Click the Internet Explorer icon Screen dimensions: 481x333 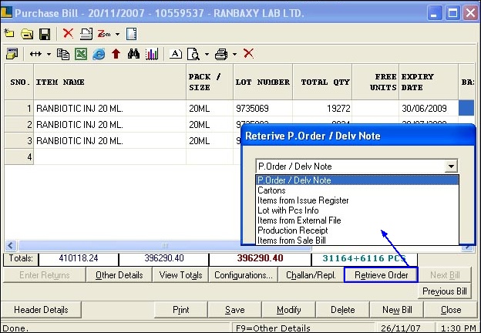pyautogui.click(x=99, y=54)
